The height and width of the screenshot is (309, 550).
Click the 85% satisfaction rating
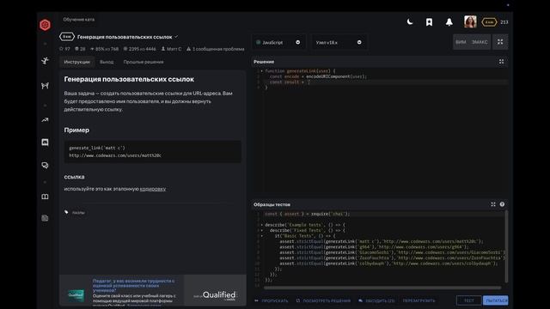pyautogui.click(x=105, y=49)
